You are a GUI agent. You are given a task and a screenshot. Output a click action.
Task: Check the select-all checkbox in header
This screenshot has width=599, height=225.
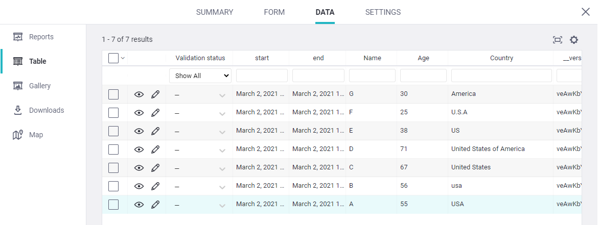pos(113,58)
